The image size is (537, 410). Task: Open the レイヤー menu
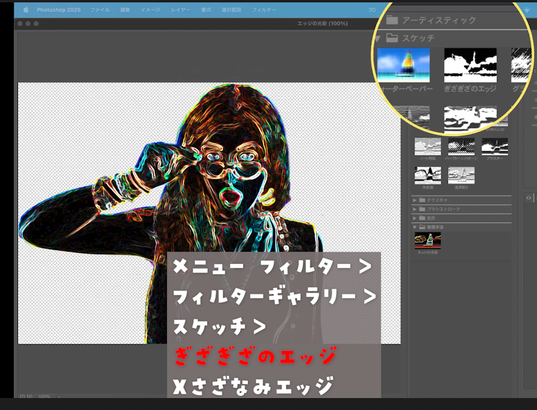click(x=181, y=10)
